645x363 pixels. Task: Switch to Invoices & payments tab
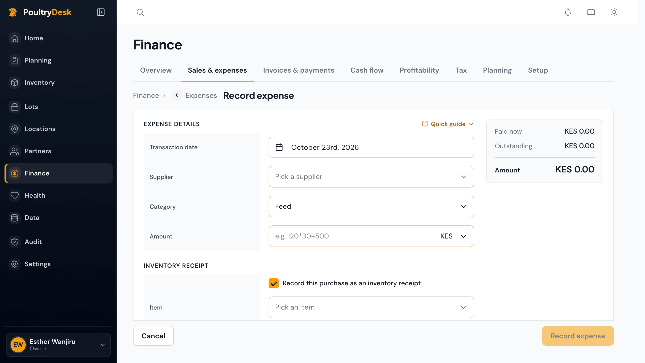[x=299, y=70]
